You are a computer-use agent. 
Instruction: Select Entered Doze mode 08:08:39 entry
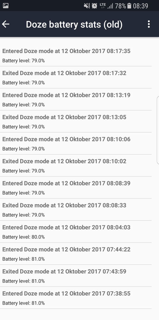pos(76,188)
